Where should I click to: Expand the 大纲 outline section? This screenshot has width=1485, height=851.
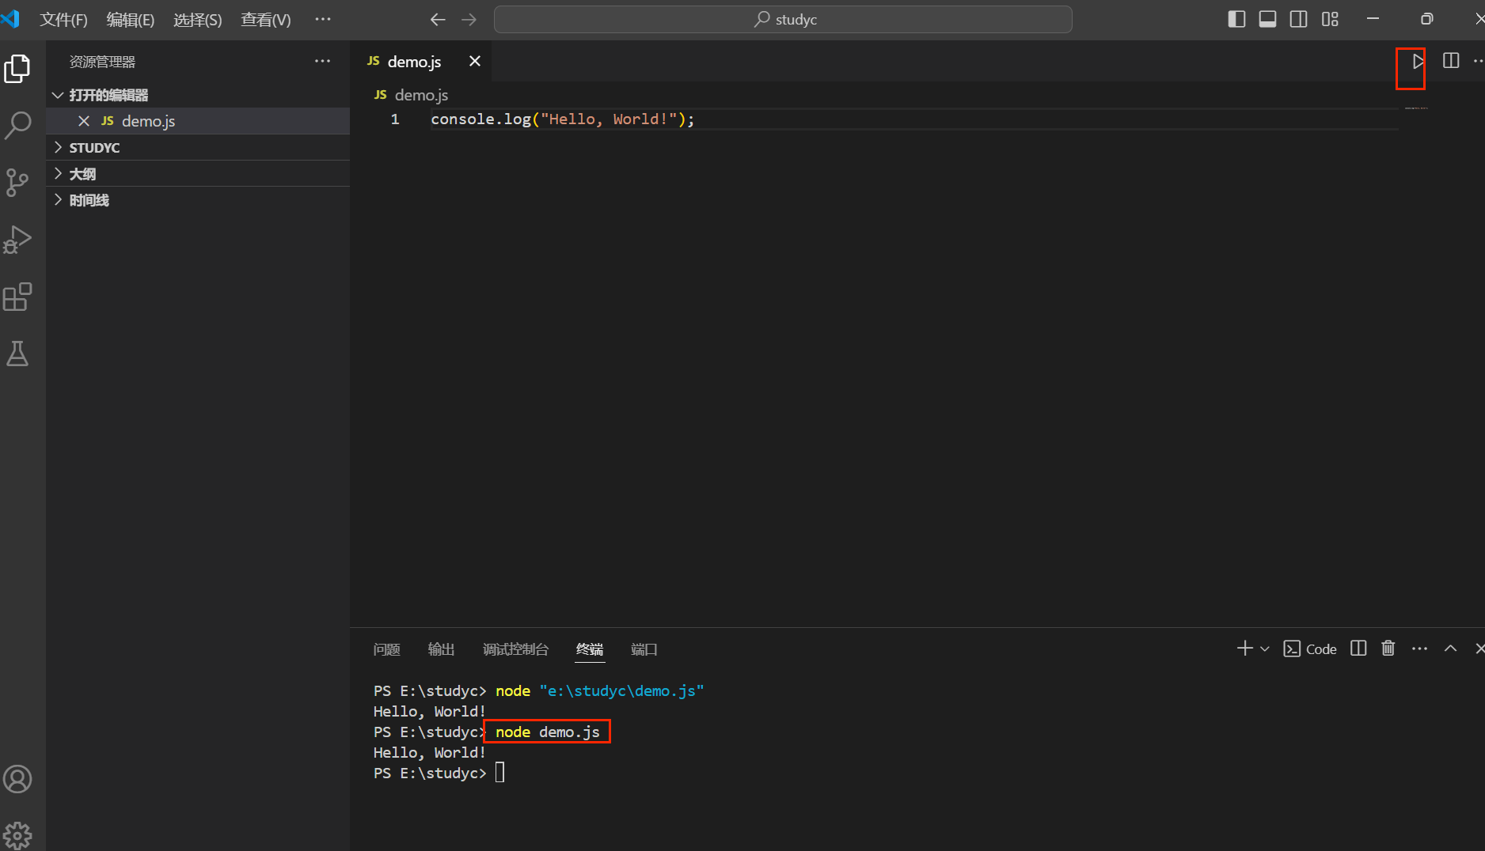pos(82,174)
